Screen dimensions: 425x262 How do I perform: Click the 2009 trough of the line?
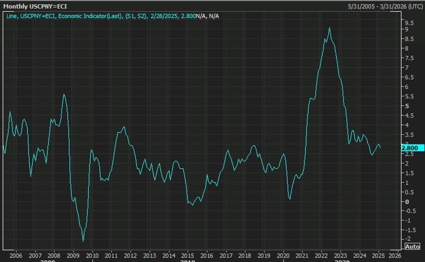[83, 241]
